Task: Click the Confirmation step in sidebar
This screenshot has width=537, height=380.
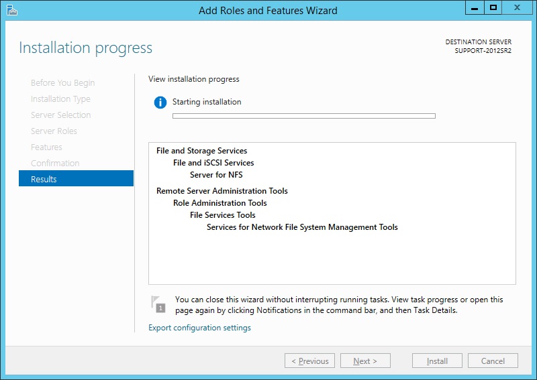Action: 55,164
